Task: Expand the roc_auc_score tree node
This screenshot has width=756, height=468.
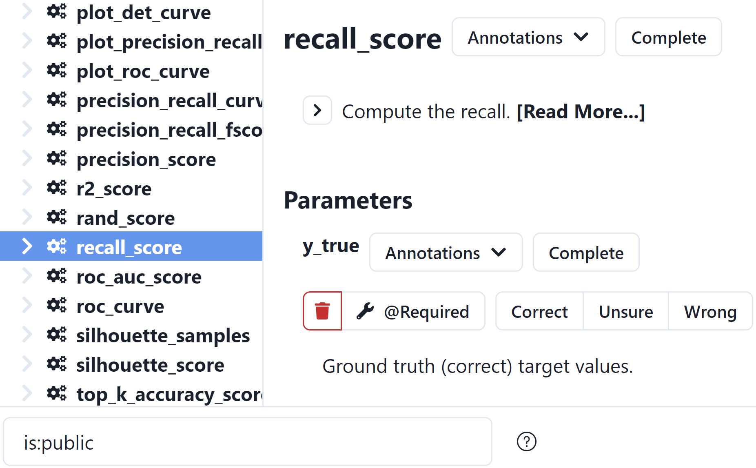Action: (27, 277)
